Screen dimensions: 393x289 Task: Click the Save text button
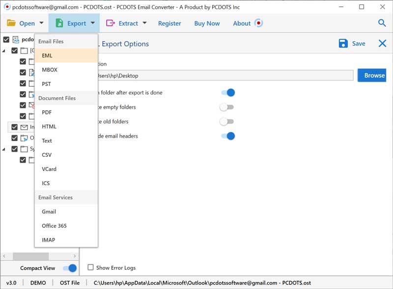[x=359, y=44]
